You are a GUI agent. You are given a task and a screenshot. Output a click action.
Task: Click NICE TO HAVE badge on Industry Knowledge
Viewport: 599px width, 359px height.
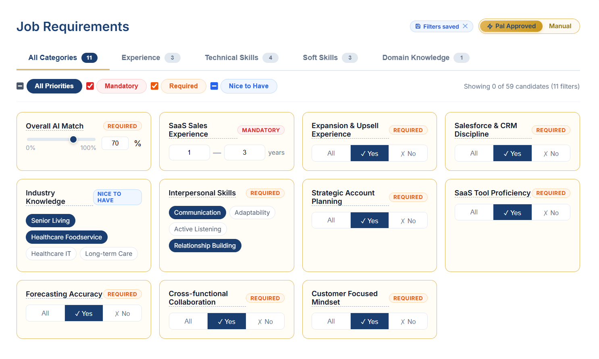(x=117, y=197)
